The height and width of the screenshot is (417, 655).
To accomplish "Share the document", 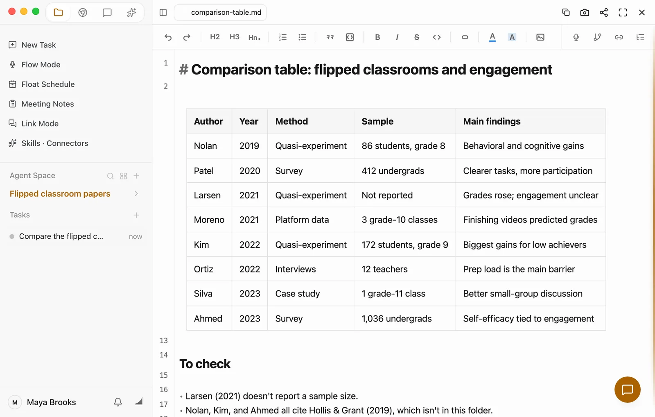I will [x=604, y=12].
